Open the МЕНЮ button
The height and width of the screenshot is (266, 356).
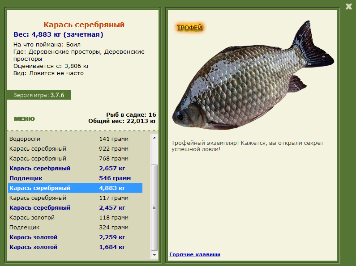pyautogui.click(x=24, y=119)
